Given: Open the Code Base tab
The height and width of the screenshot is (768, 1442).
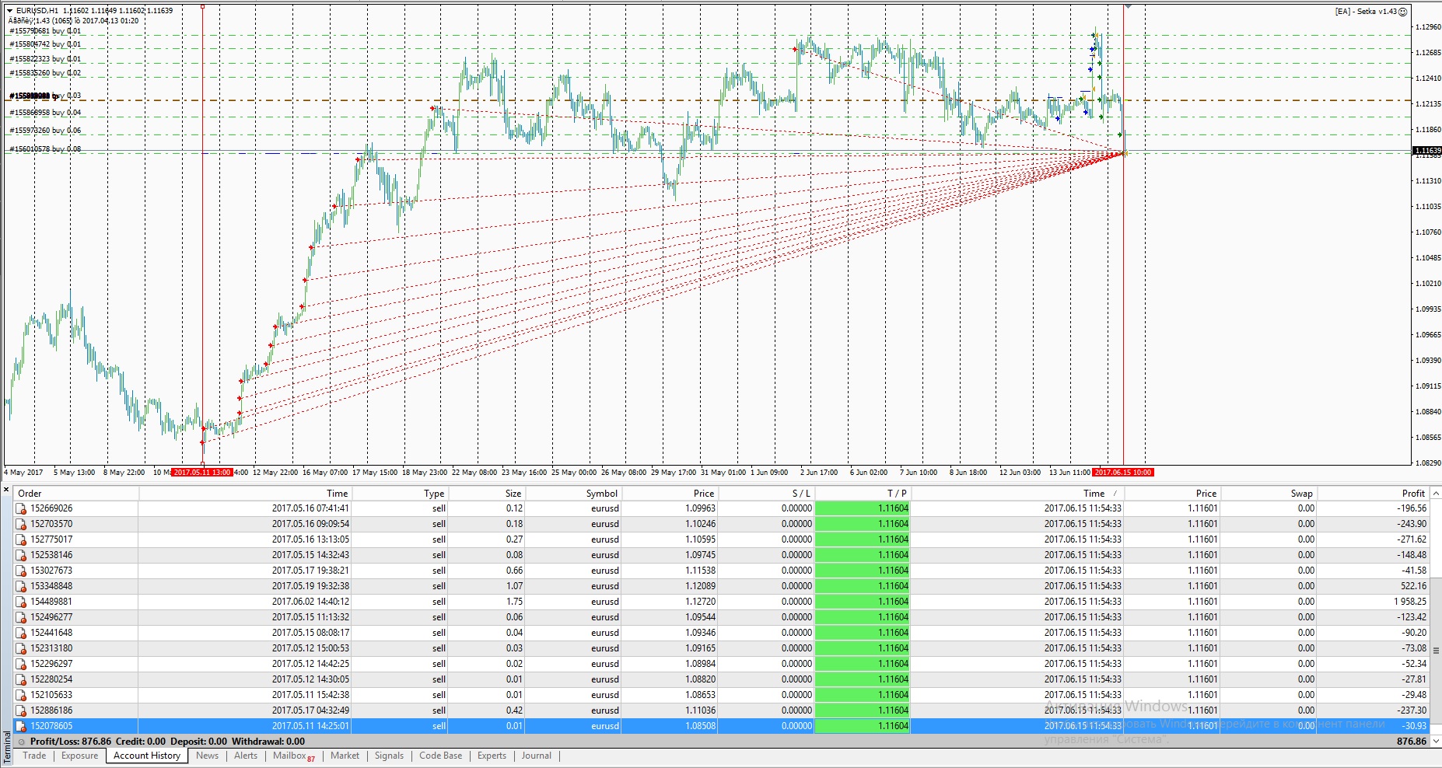Looking at the screenshot, I should click(440, 756).
